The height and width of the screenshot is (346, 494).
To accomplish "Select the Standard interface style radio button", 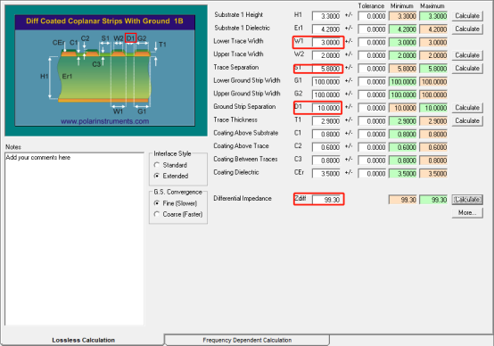I will [157, 165].
